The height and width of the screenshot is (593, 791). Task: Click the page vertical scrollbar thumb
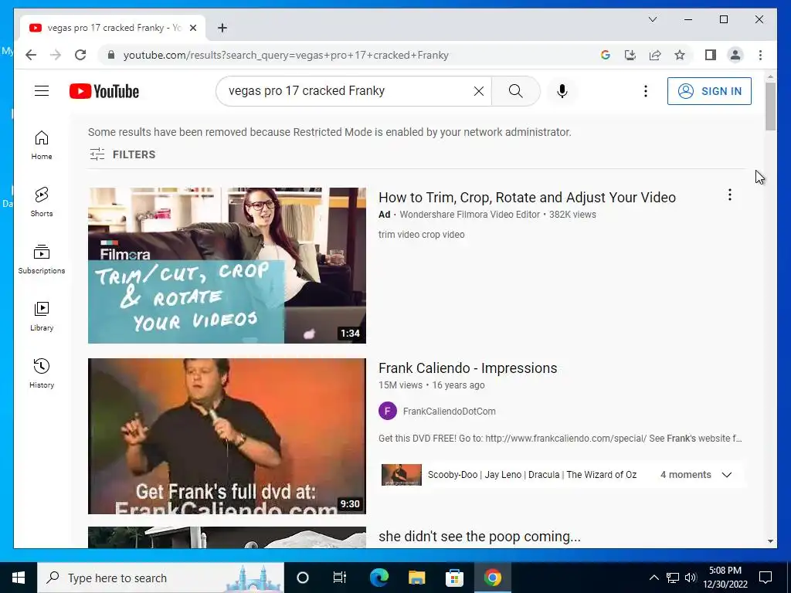tap(770, 107)
